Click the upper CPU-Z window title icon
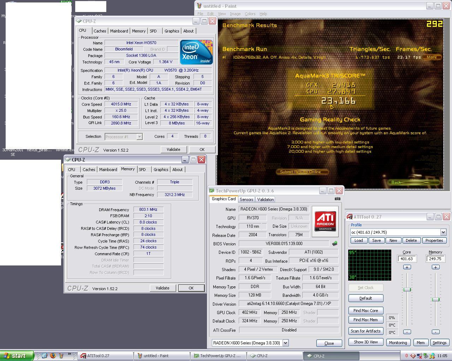Image resolution: width=452 pixels, height=361 pixels. click(x=79, y=21)
